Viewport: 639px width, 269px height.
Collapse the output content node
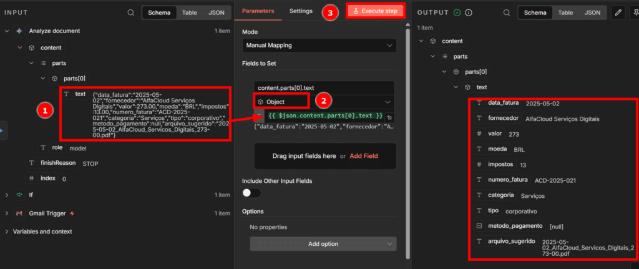[421, 41]
